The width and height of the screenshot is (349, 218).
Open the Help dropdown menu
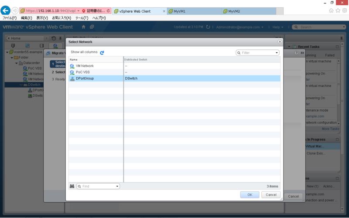click(278, 27)
